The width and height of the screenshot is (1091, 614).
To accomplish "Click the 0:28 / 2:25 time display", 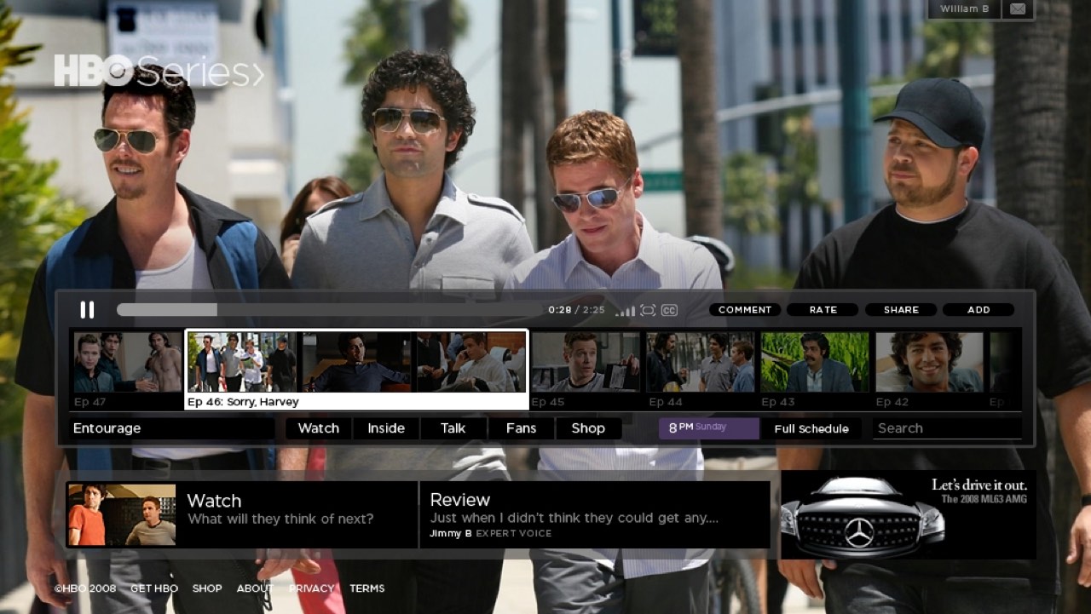I will (x=576, y=310).
